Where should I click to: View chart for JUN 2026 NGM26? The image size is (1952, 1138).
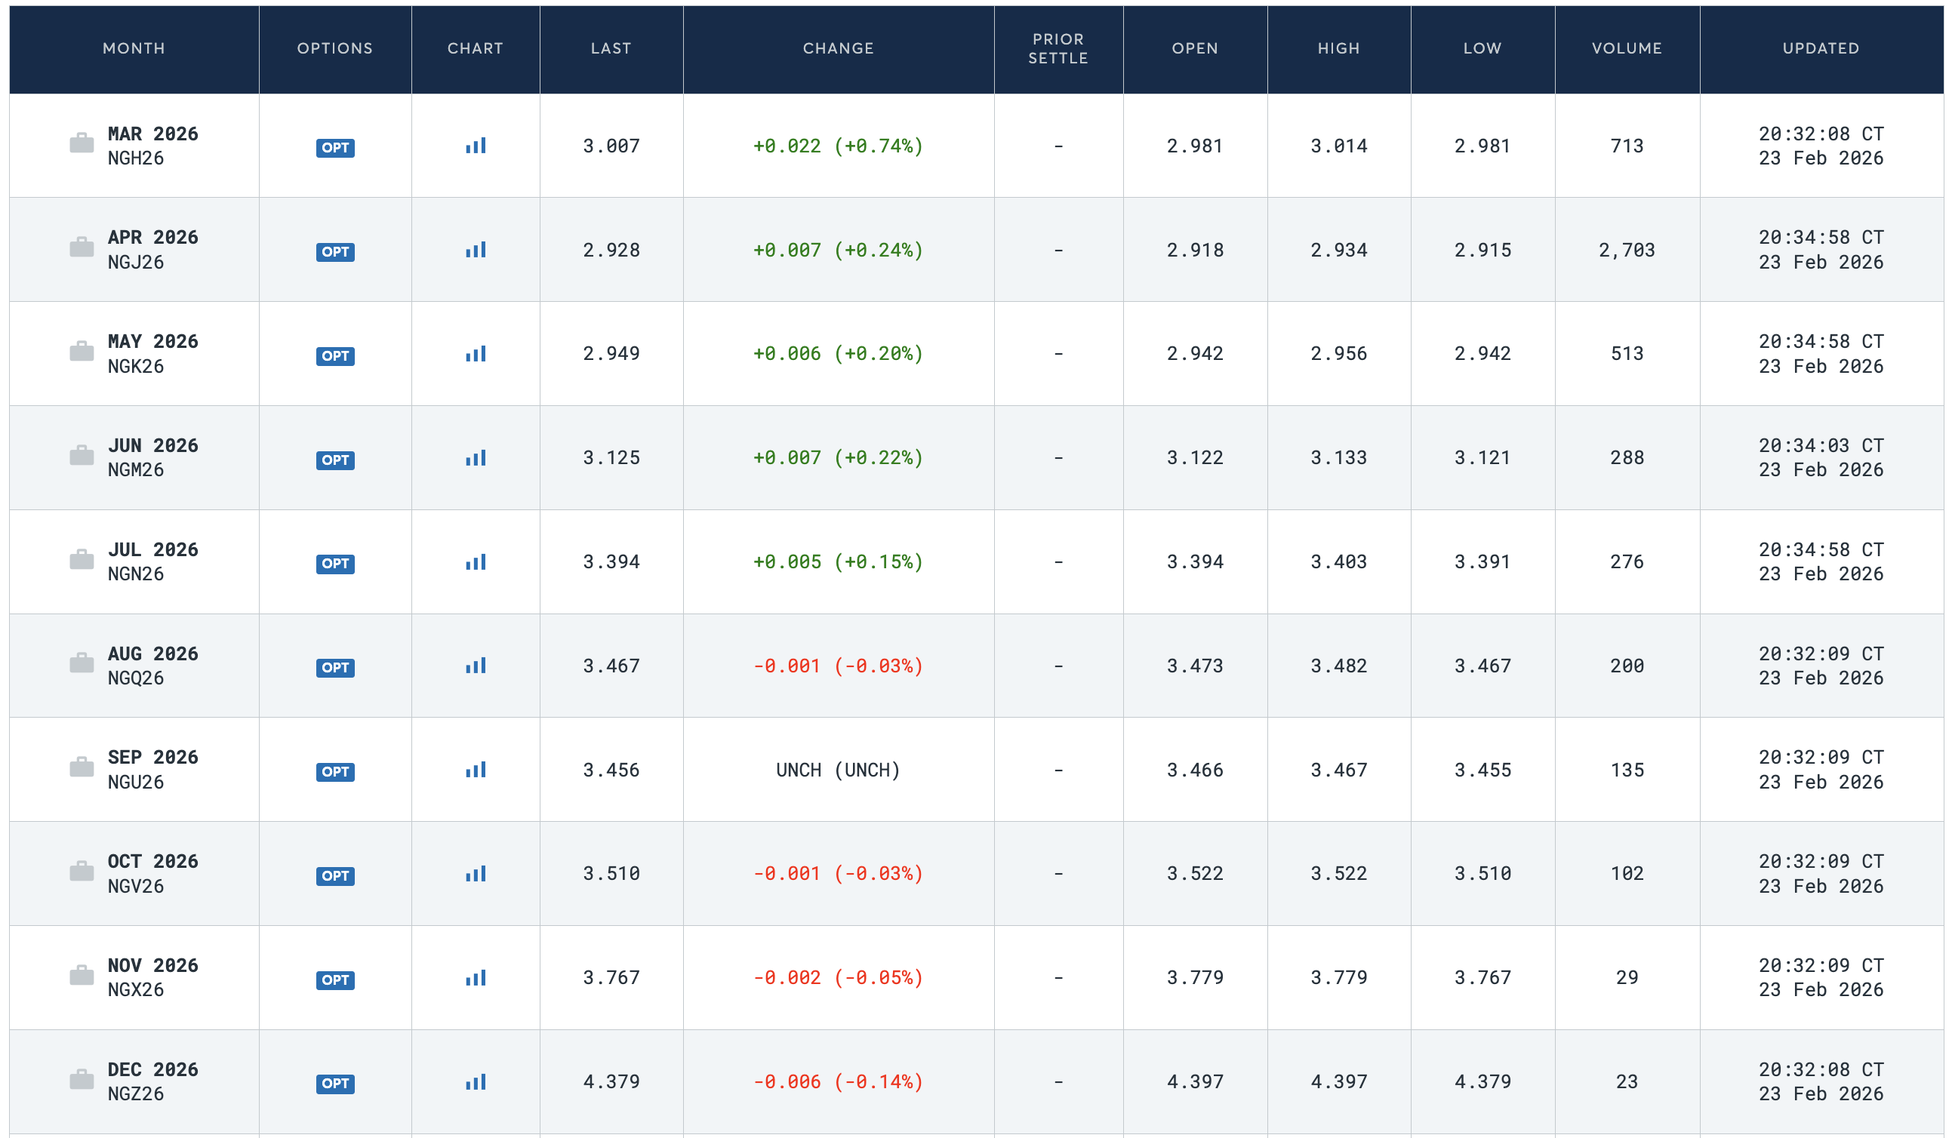[x=476, y=458]
